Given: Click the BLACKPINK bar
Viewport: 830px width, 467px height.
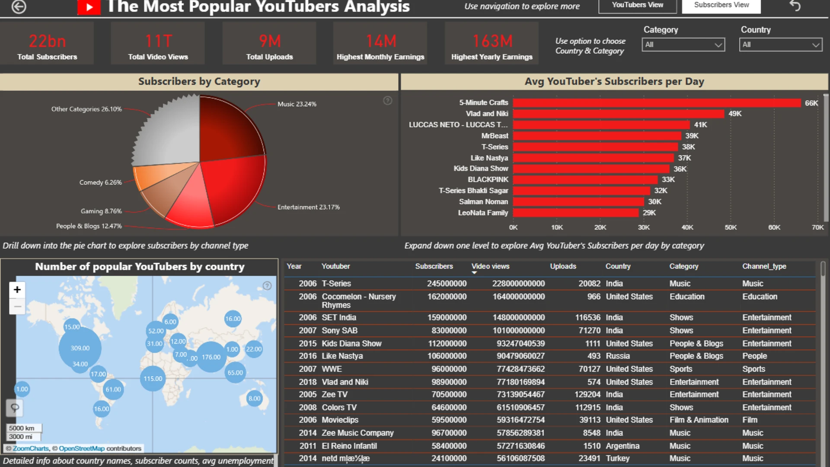Looking at the screenshot, I should coord(585,179).
